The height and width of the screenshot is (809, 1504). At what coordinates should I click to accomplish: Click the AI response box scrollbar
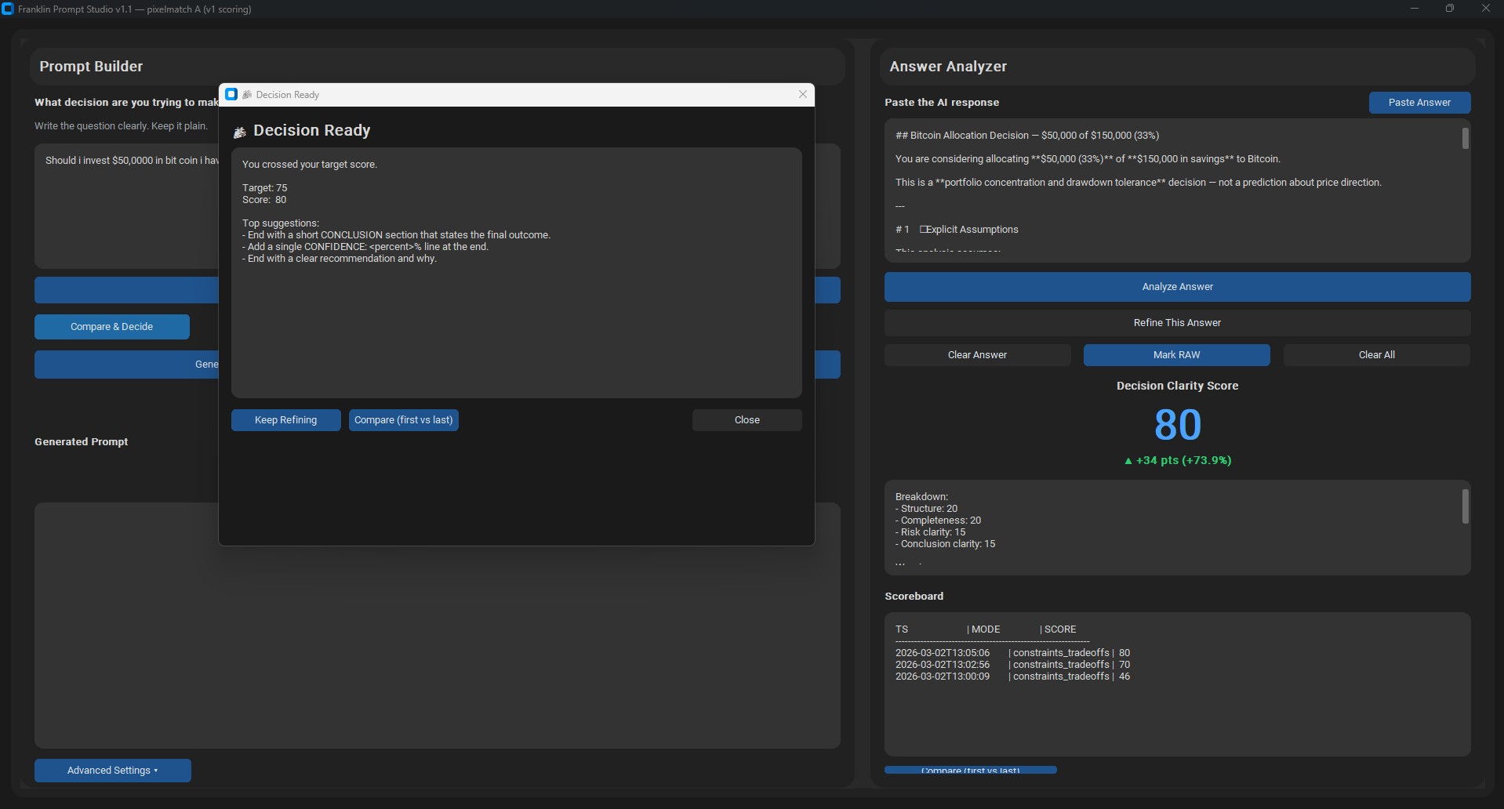pos(1464,140)
